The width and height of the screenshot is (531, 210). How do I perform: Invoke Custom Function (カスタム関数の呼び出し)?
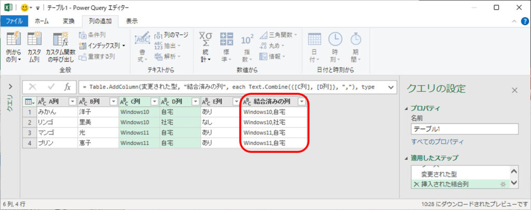tap(61, 47)
